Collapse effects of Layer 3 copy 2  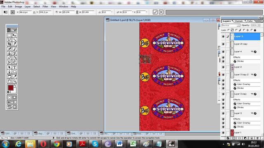coord(252,74)
